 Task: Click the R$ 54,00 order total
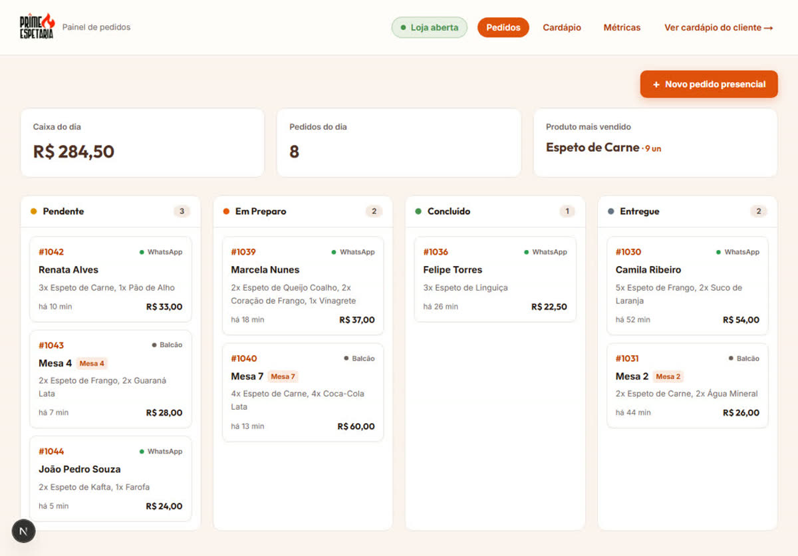point(741,320)
